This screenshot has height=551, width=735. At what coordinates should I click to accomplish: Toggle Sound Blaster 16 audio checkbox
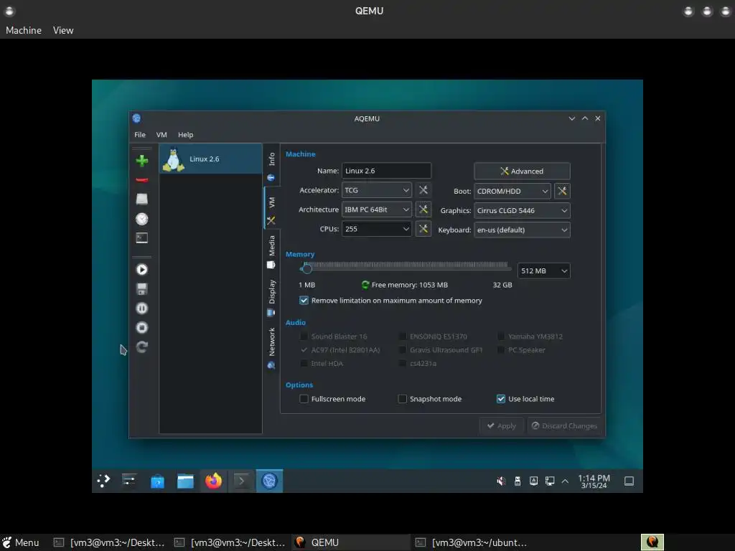304,336
